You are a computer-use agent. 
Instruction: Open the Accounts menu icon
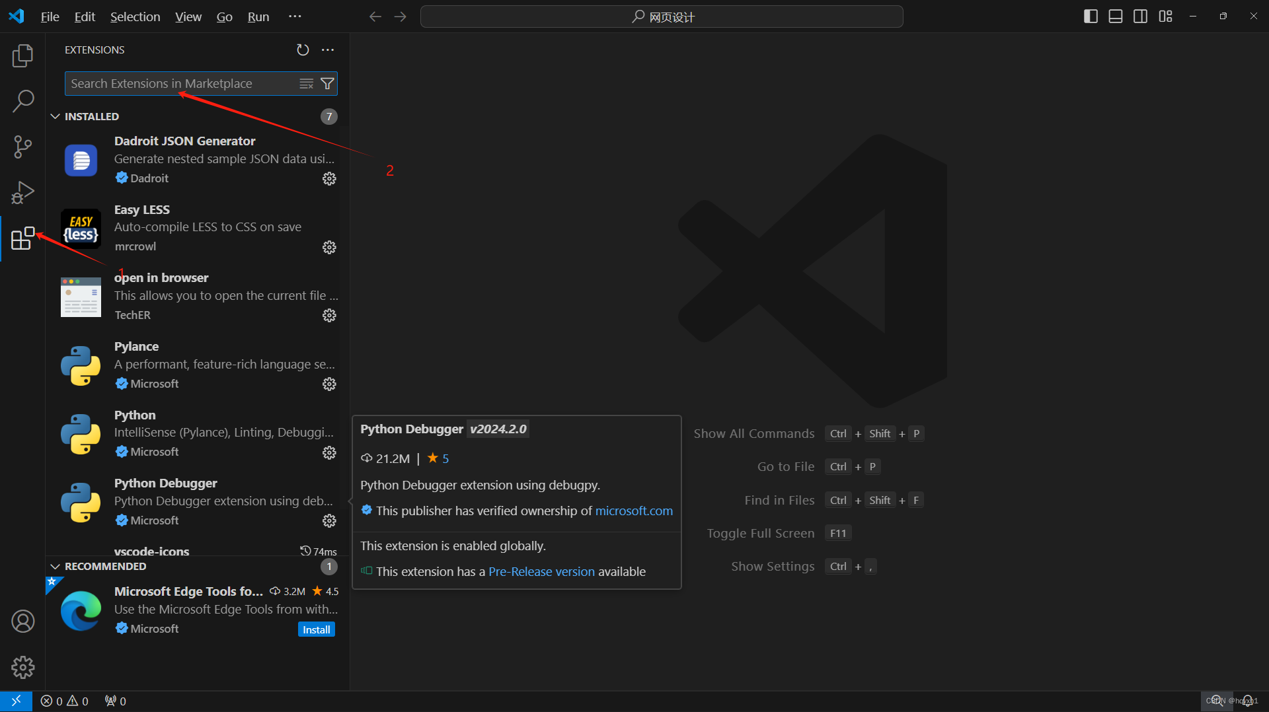(22, 622)
